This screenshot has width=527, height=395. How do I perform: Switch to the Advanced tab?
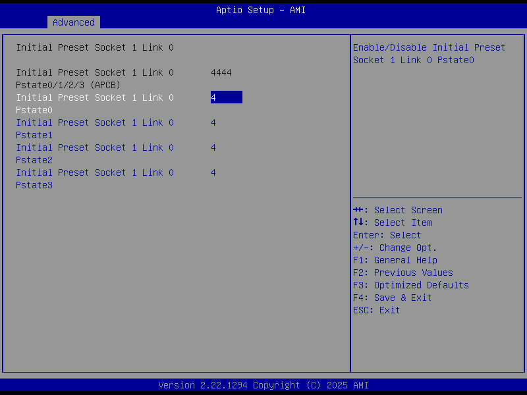[73, 22]
